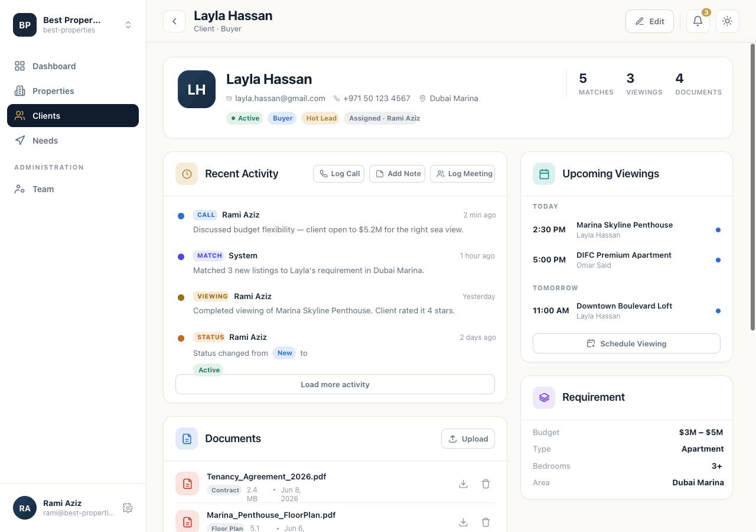
Task: Click the Hot Lead badge
Action: click(321, 118)
